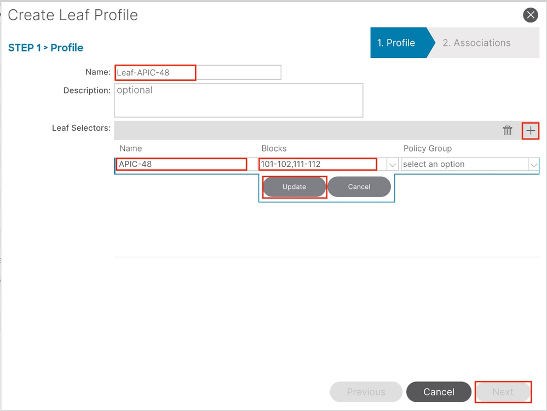Click the Blocks column header

coord(274,148)
